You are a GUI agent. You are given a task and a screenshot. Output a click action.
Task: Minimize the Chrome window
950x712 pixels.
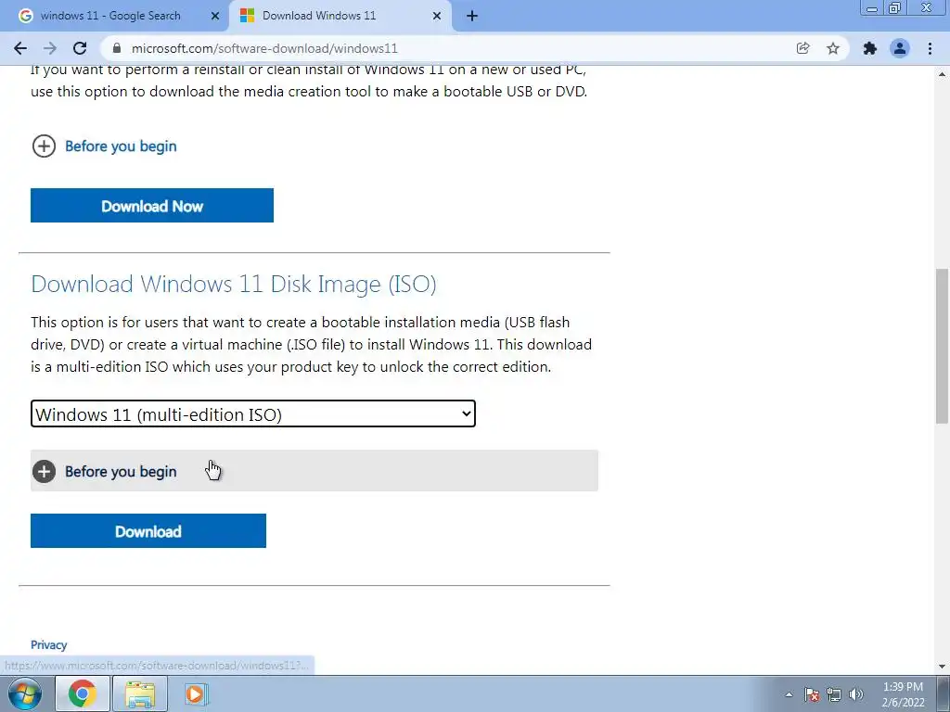tap(872, 8)
